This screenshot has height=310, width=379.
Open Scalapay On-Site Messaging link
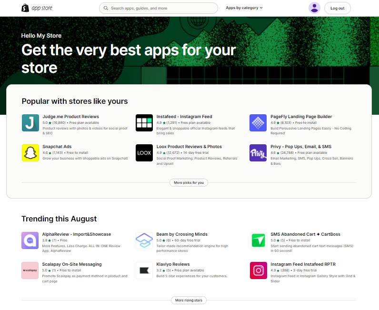coord(72,264)
